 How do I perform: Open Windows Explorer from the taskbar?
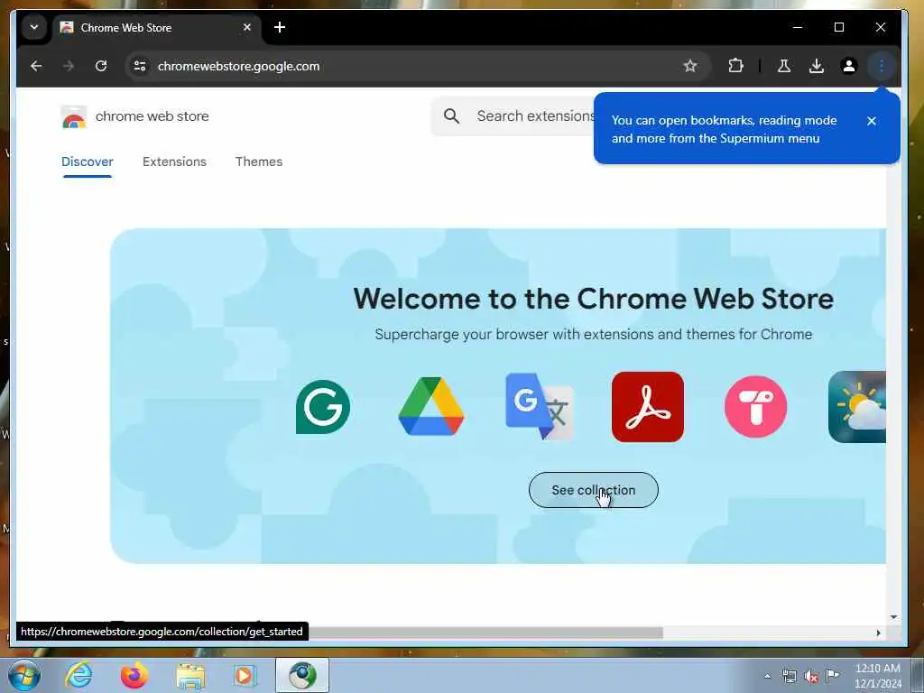tap(190, 676)
